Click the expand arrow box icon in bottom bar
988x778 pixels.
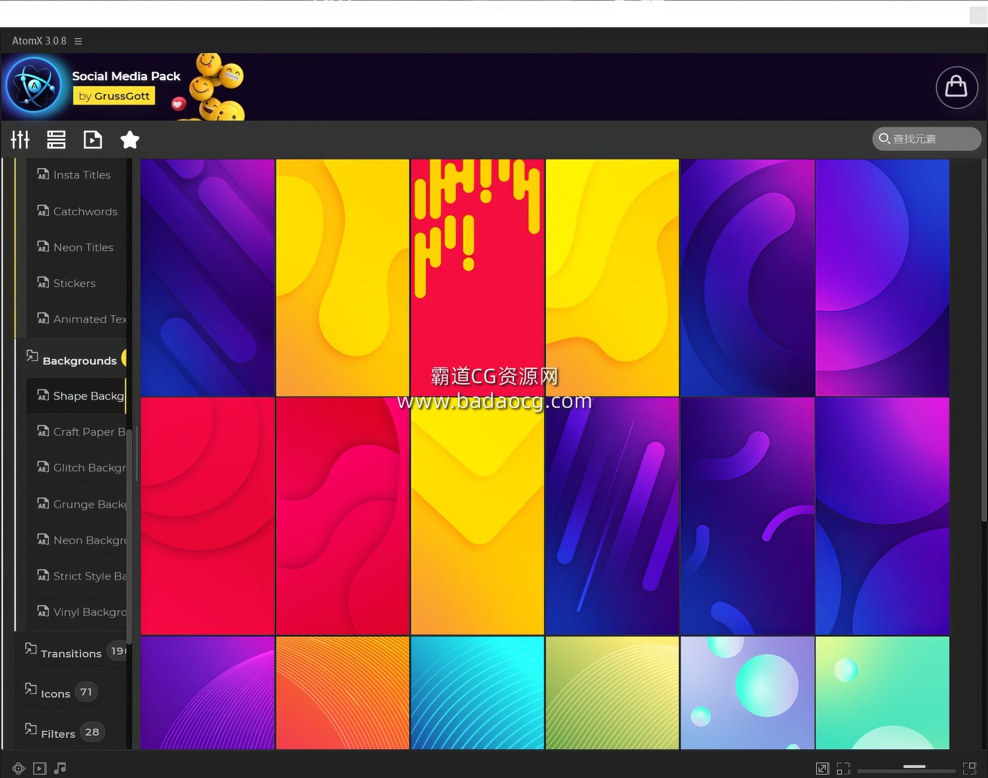click(822, 769)
